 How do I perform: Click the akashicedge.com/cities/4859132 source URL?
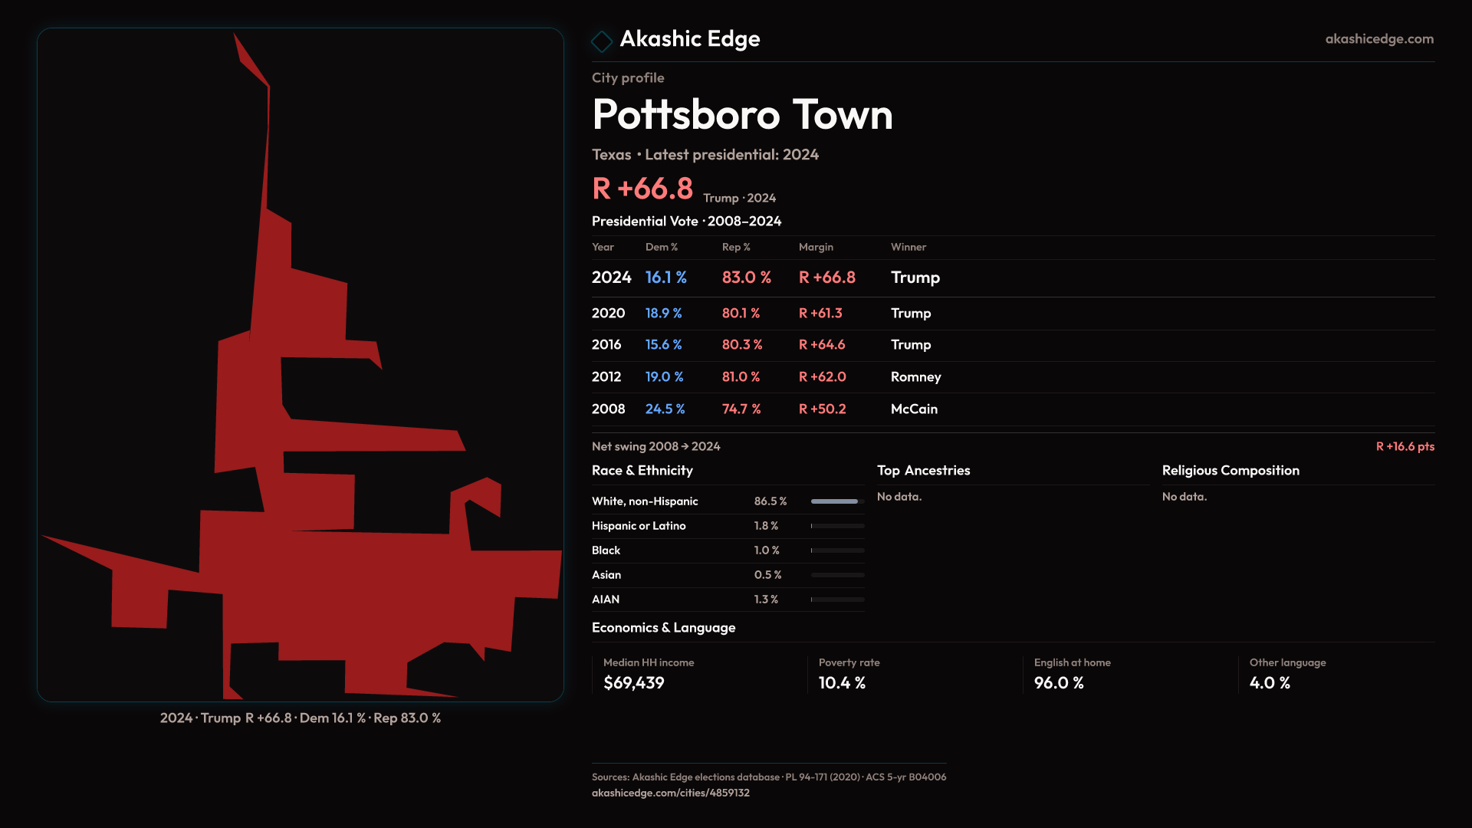(670, 793)
